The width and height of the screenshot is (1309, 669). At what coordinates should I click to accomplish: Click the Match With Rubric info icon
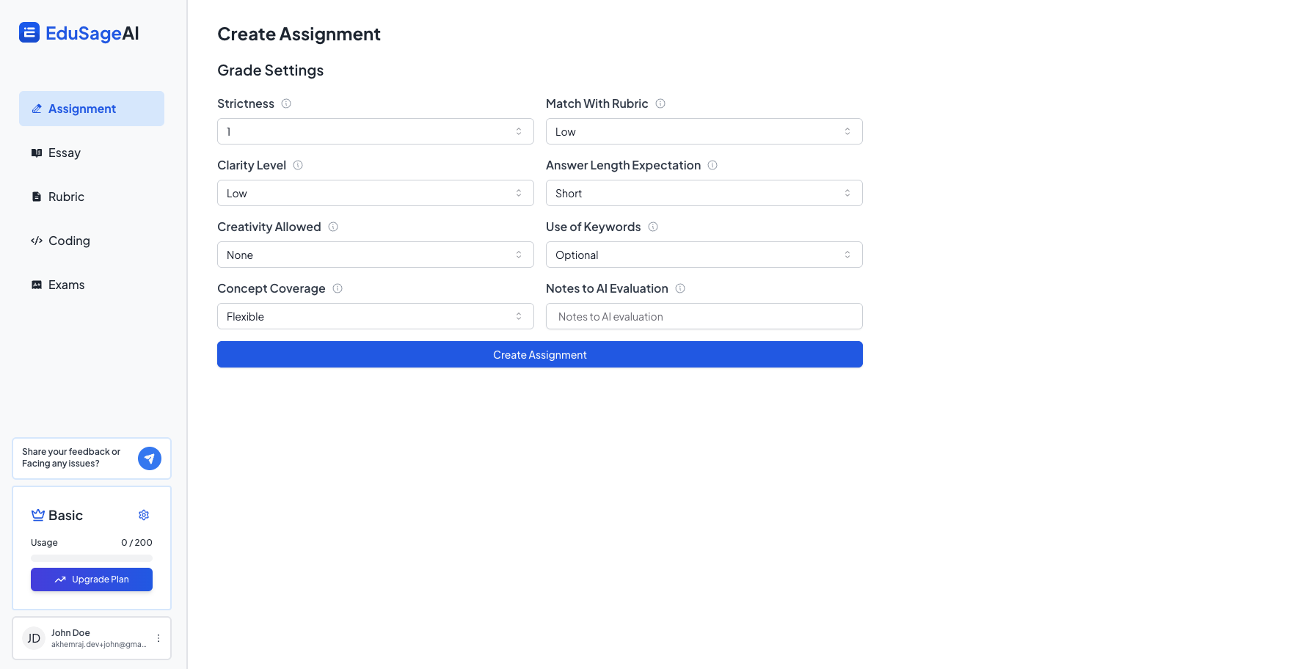(660, 103)
